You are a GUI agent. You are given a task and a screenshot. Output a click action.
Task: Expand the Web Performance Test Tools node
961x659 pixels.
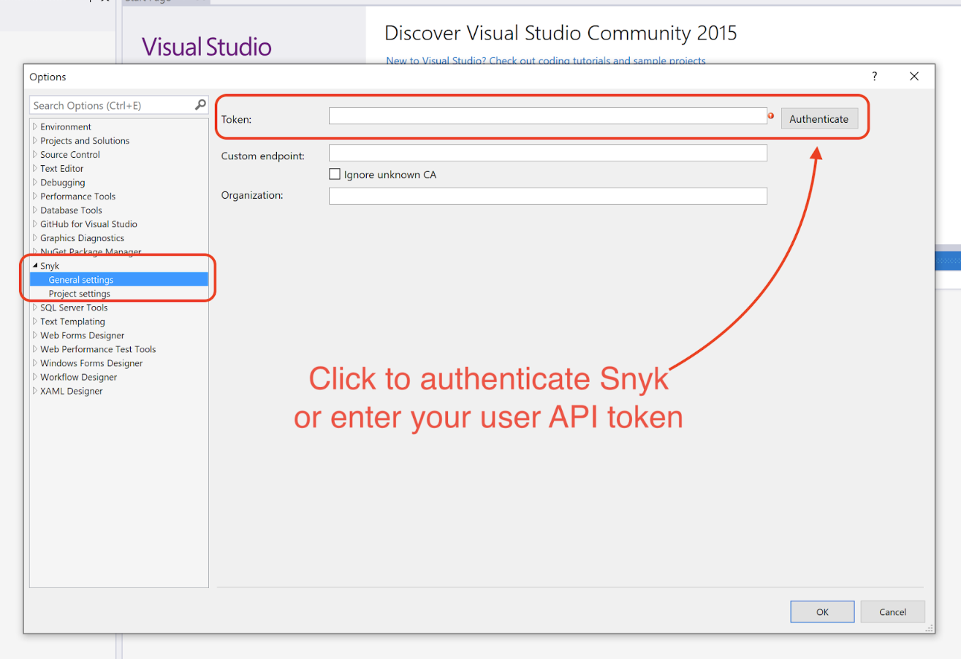35,349
